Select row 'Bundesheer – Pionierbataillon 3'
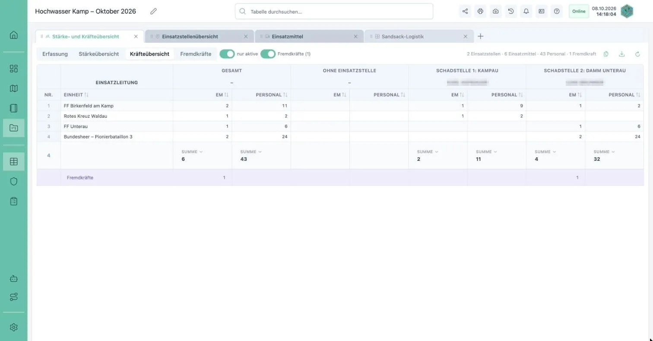Viewport: 653px width, 341px height. coord(340,137)
